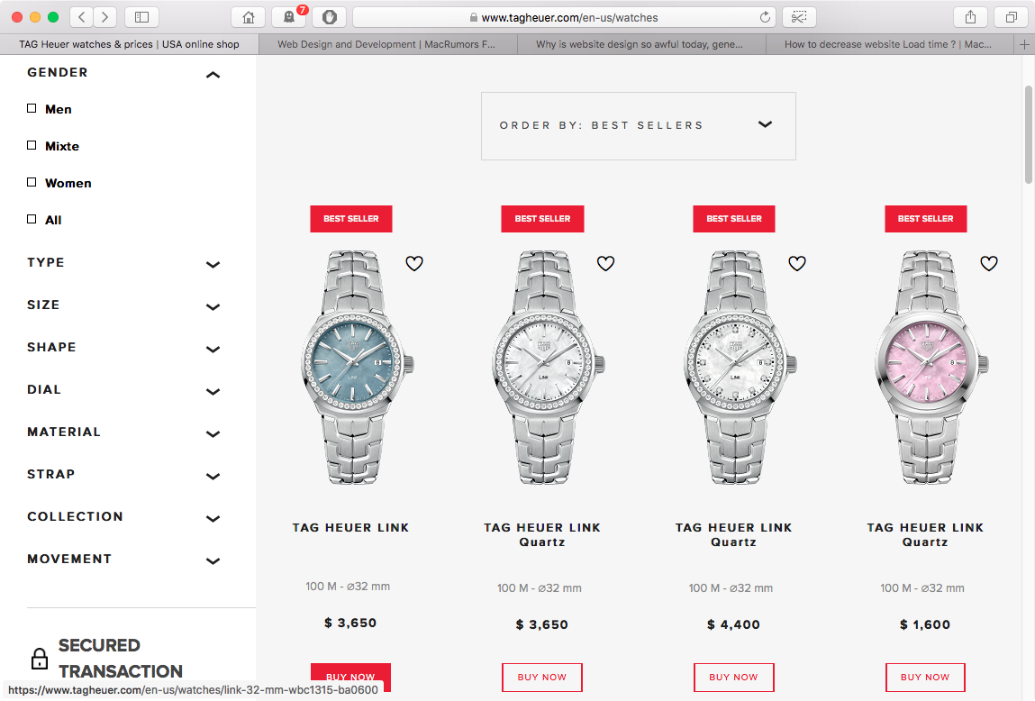Expand the Collection filter section
Image resolution: width=1035 pixels, height=701 pixels.
click(x=123, y=517)
